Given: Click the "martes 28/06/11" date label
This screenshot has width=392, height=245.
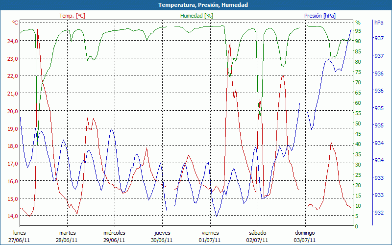Looking at the screenshot, I should (x=67, y=236).
